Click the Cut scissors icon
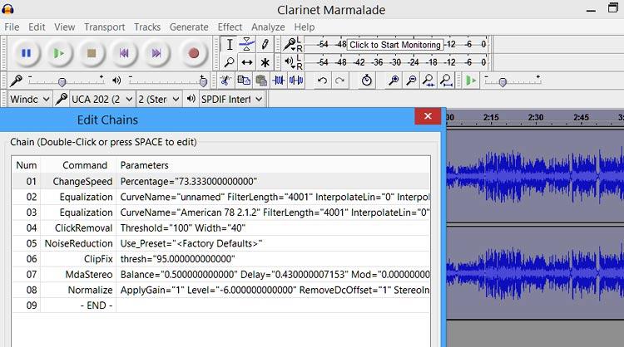This screenshot has width=624, height=347. (225, 81)
